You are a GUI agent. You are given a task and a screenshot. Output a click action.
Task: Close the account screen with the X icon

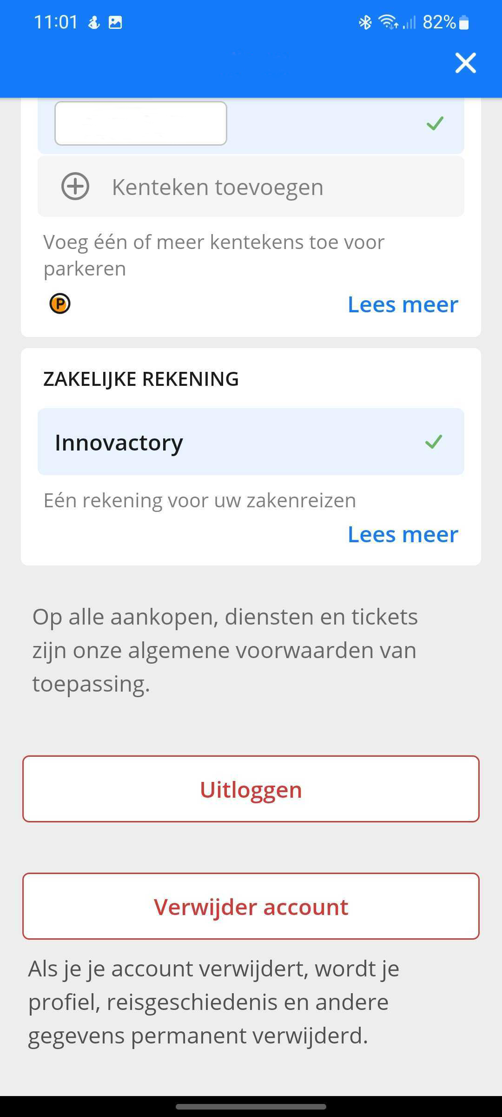pyautogui.click(x=466, y=63)
